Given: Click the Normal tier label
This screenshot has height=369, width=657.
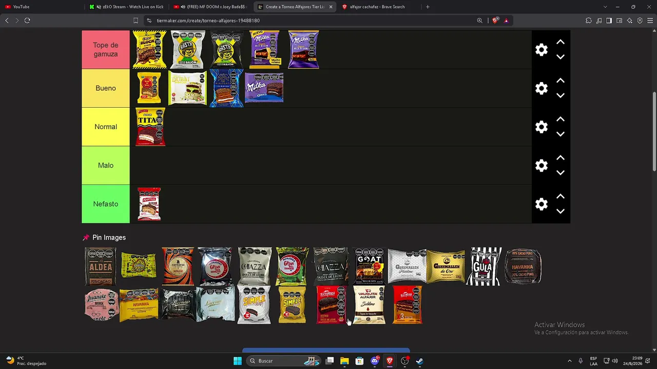Looking at the screenshot, I should 106,127.
